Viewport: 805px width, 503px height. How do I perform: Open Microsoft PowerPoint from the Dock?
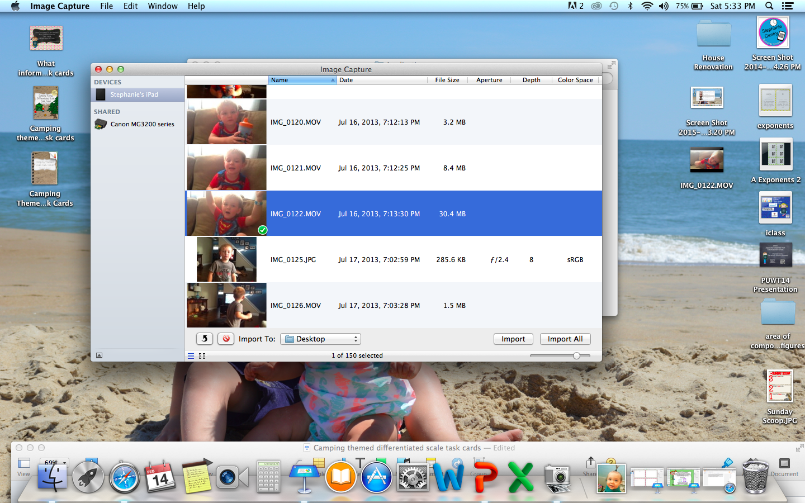point(485,477)
